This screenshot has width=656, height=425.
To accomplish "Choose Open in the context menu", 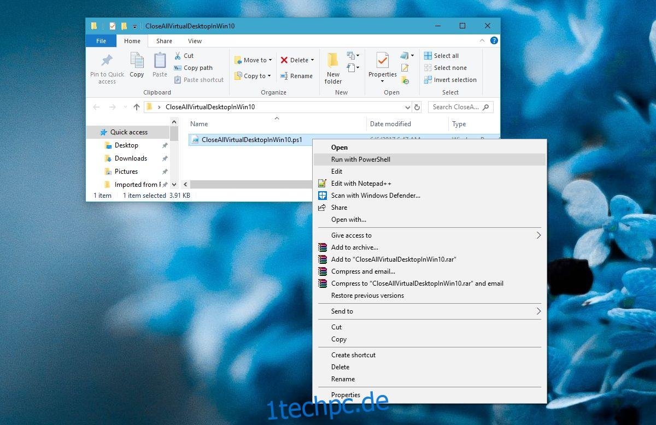I will pyautogui.click(x=430, y=147).
